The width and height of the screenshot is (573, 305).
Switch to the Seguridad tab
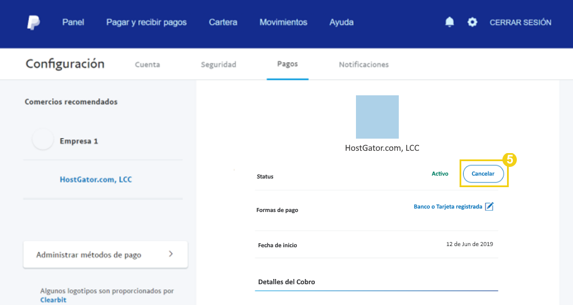pyautogui.click(x=219, y=65)
